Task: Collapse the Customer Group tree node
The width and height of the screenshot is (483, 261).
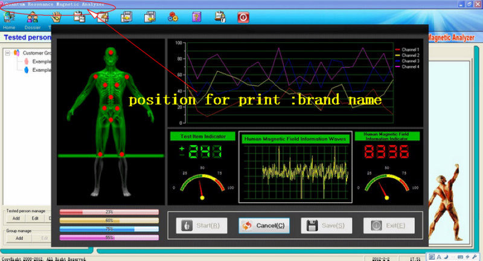Action: click(x=7, y=53)
